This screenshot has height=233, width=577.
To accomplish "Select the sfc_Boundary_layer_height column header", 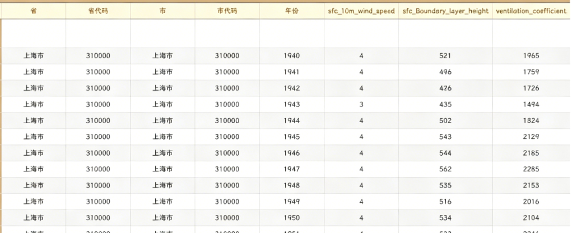I will [x=445, y=11].
